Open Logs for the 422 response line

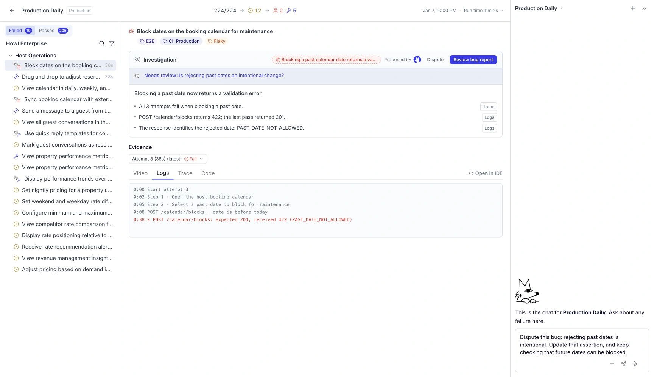click(489, 117)
